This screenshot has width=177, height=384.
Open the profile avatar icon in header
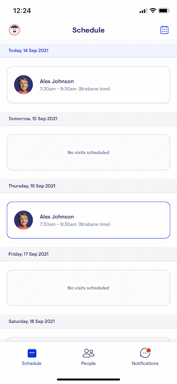click(x=15, y=30)
